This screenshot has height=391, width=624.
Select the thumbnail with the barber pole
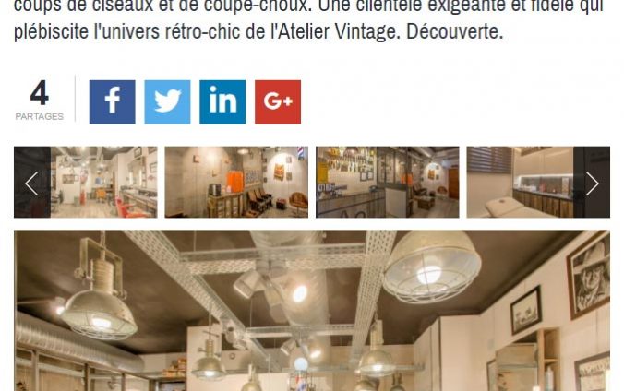point(236,182)
